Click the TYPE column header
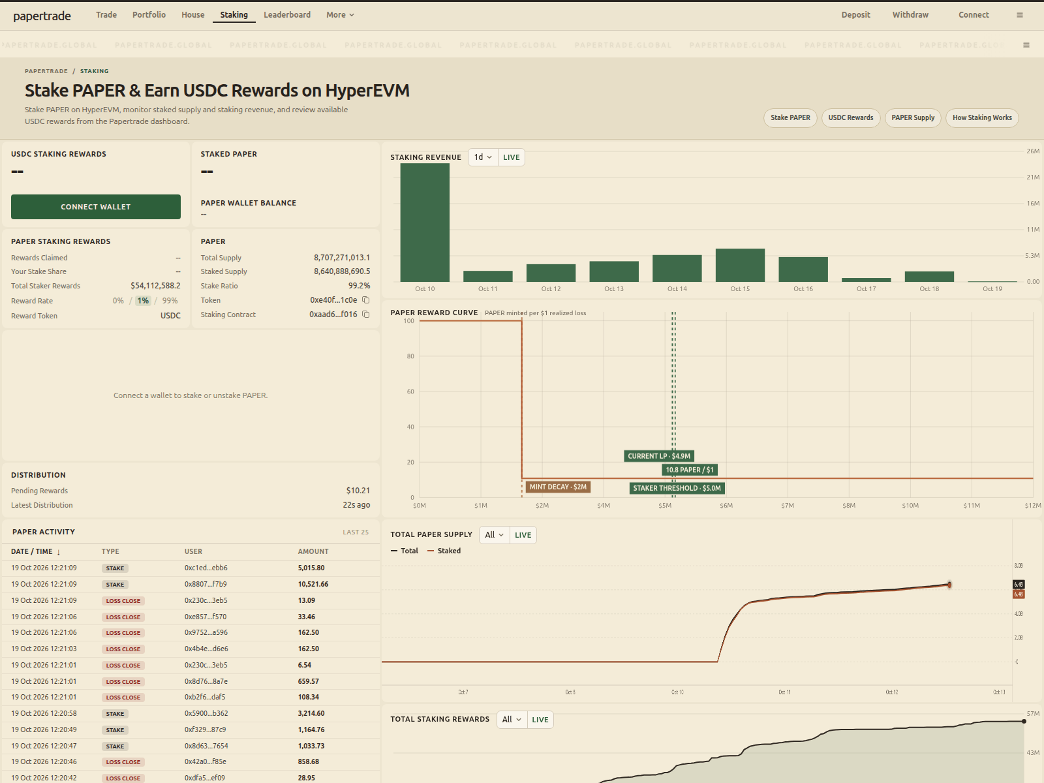Screen dimensions: 1044x783 (110, 552)
